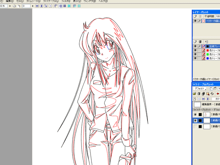
Task: Open the カラー combo box in Light Table palette
Action: coord(216,99)
